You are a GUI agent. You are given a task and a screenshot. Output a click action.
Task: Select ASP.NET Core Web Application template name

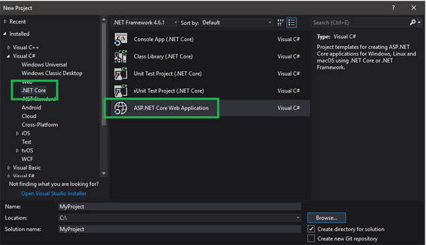pos(171,108)
